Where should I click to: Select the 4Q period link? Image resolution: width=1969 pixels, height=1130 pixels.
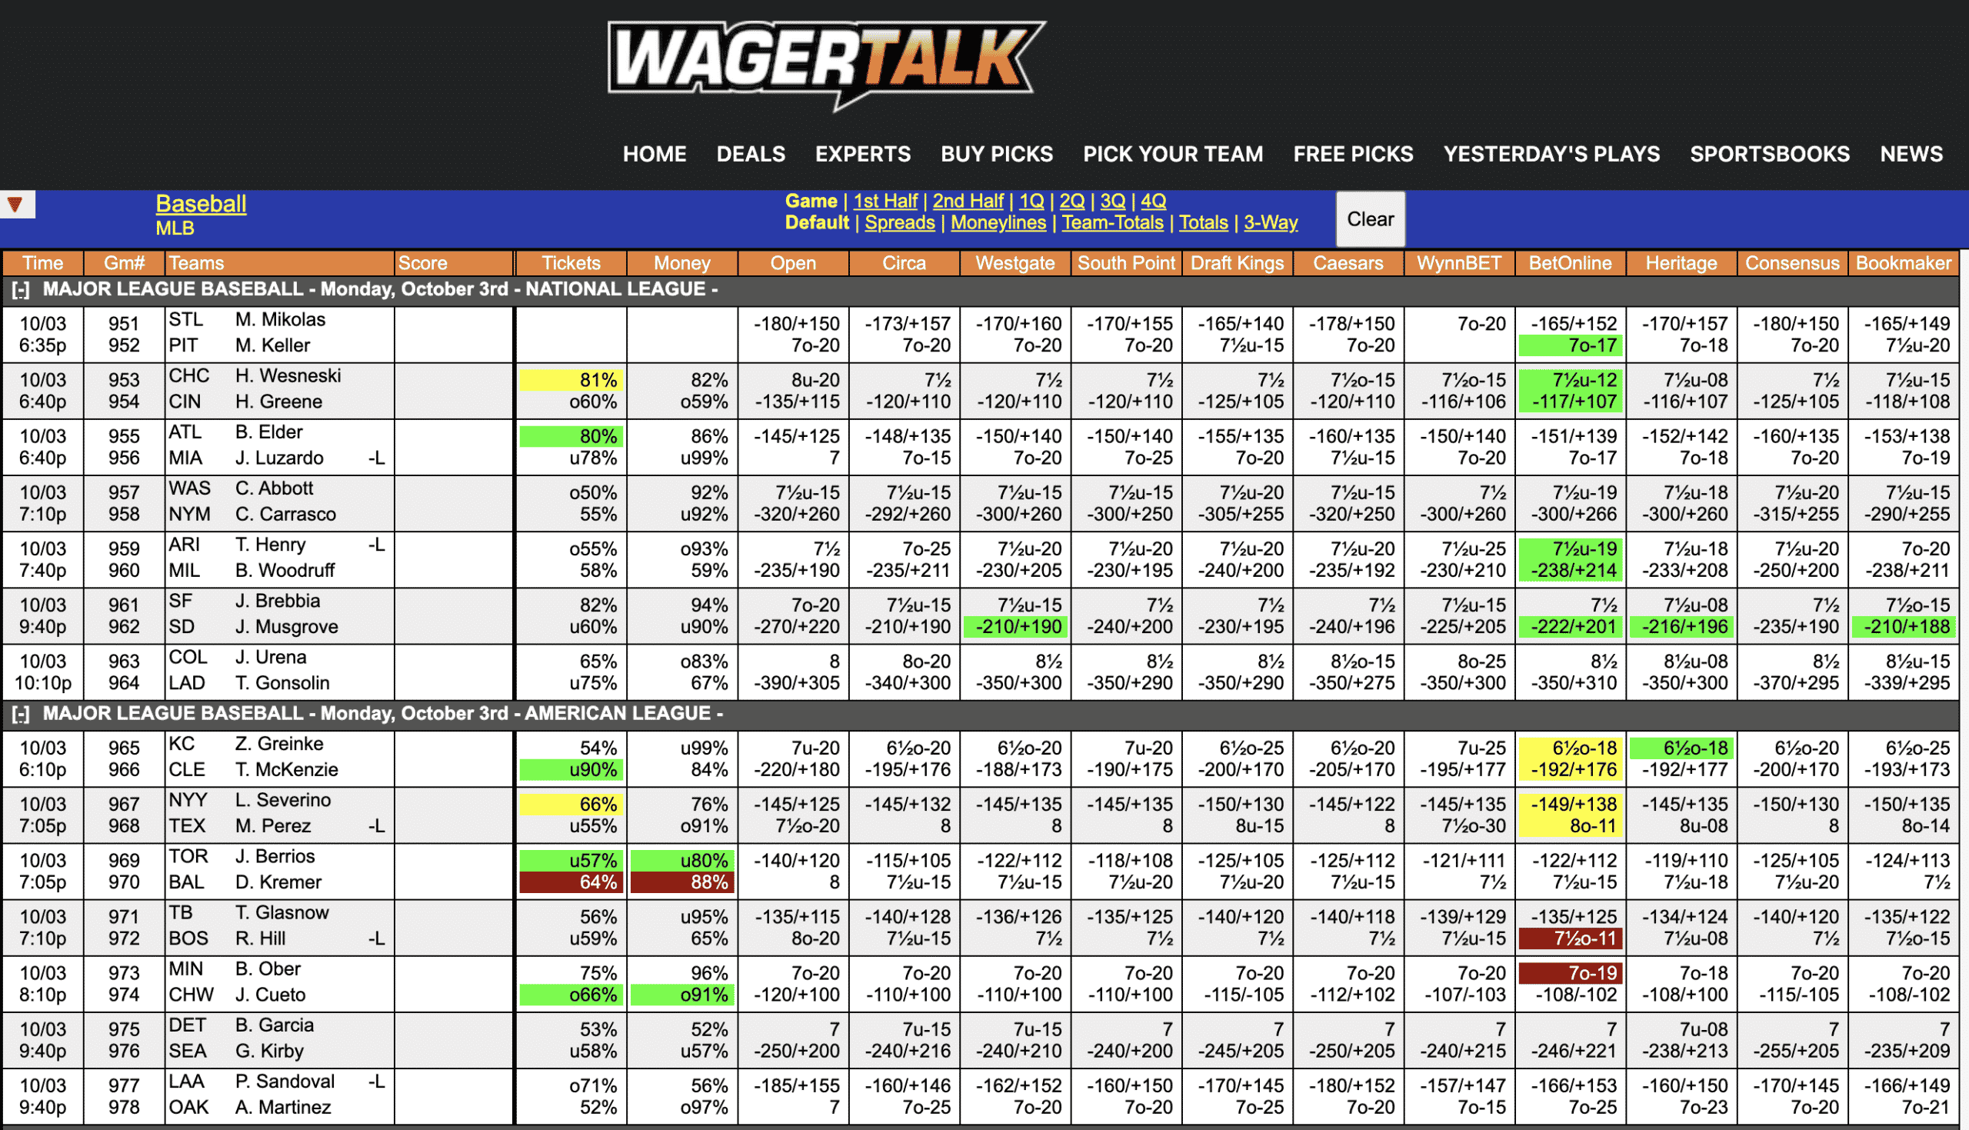[x=1153, y=201]
